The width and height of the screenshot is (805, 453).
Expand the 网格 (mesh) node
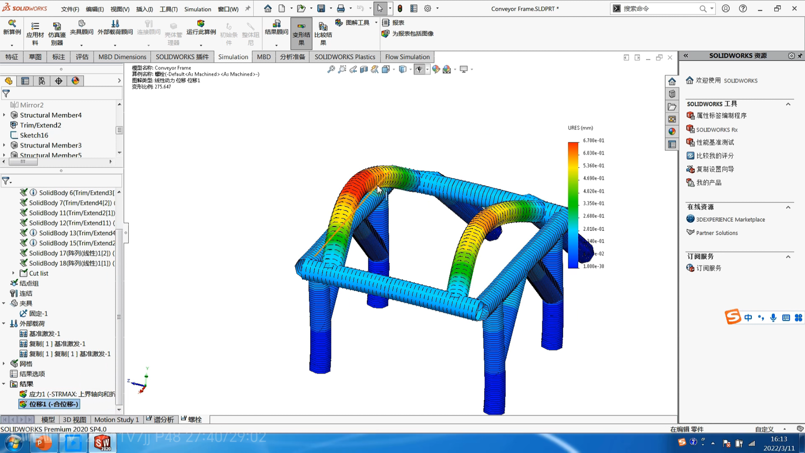tap(4, 364)
